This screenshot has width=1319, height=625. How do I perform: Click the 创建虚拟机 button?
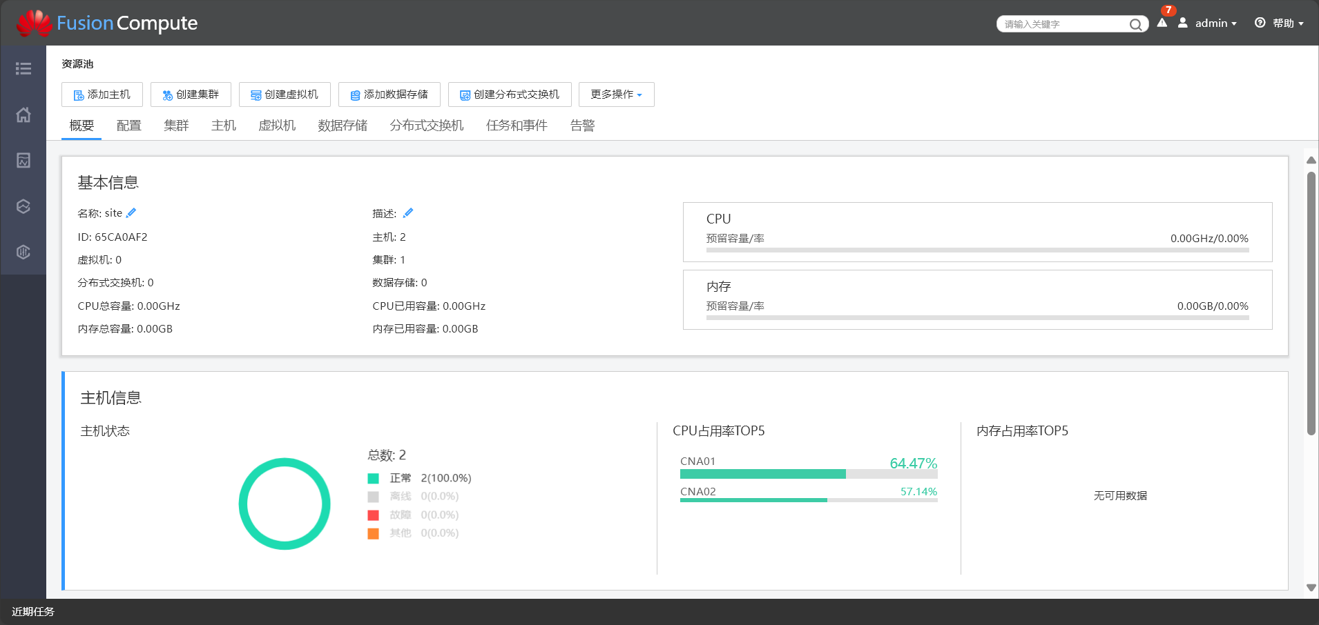pyautogui.click(x=285, y=95)
